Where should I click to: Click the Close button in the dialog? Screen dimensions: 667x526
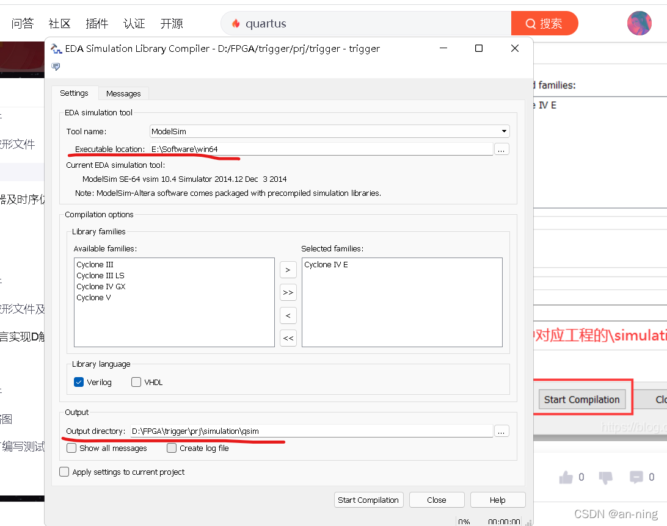coord(437,500)
